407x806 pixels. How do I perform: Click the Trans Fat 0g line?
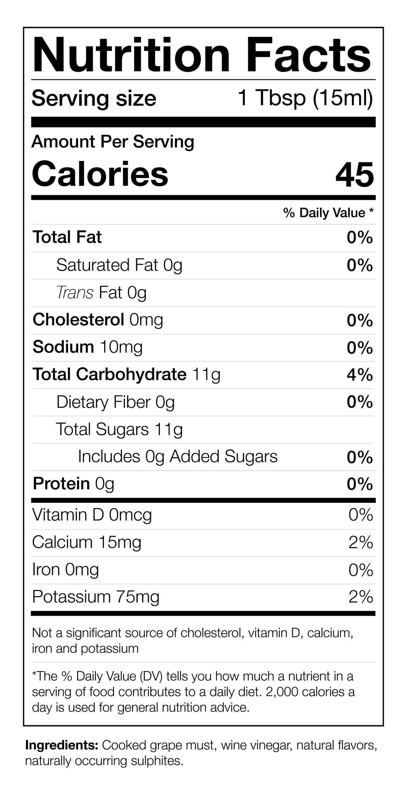tap(102, 293)
